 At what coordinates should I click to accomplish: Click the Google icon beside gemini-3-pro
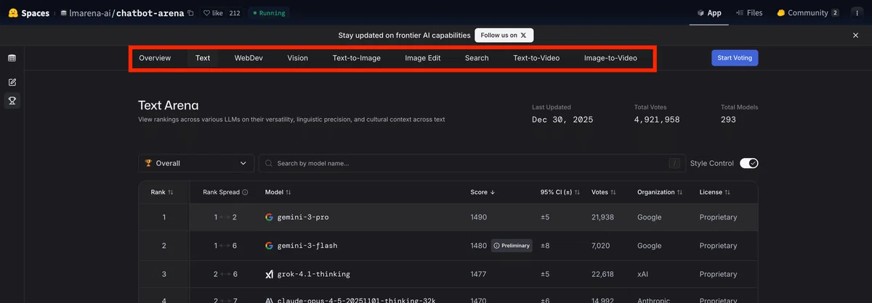point(269,217)
